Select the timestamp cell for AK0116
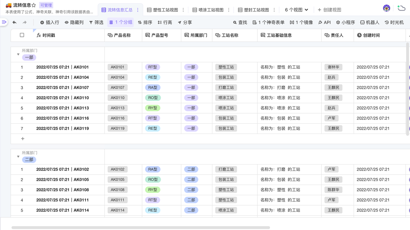This screenshot has width=410, height=230. tap(69, 118)
